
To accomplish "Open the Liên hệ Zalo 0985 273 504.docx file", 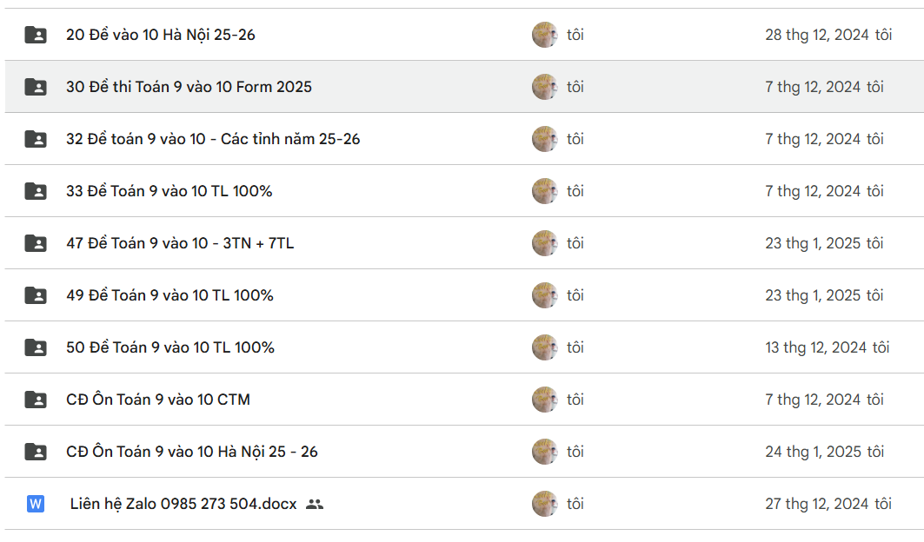I will tap(183, 504).
